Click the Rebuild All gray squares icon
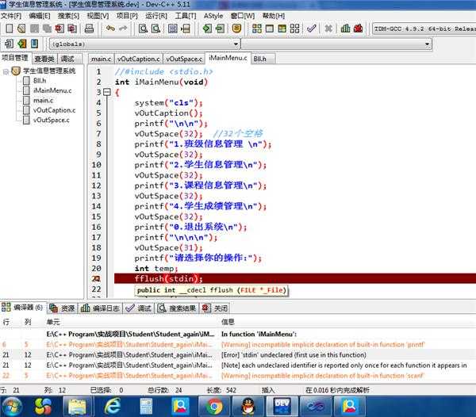This screenshot has height=417, width=476. point(294,29)
